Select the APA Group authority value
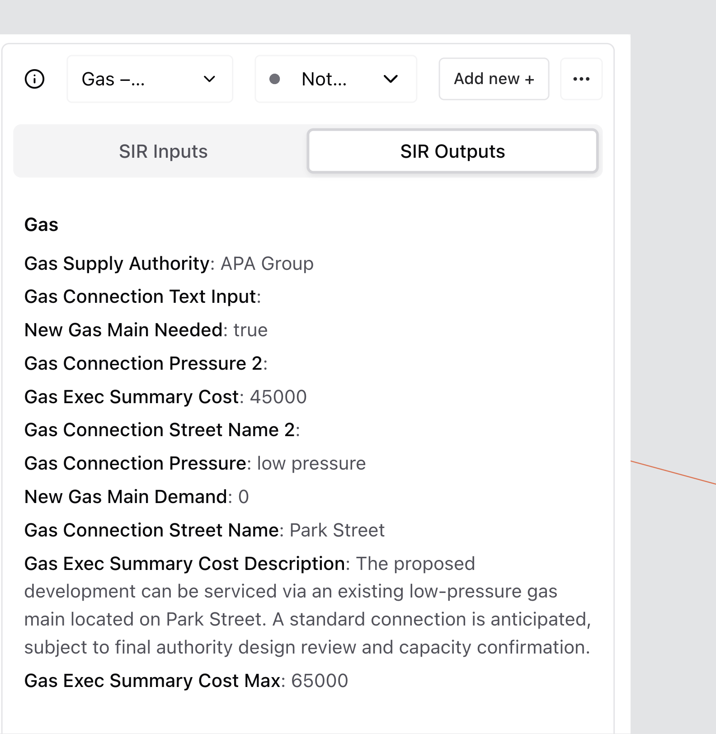 [267, 263]
